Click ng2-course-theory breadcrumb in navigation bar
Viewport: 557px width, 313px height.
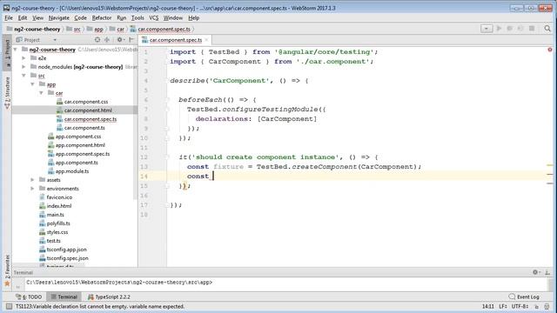point(34,29)
